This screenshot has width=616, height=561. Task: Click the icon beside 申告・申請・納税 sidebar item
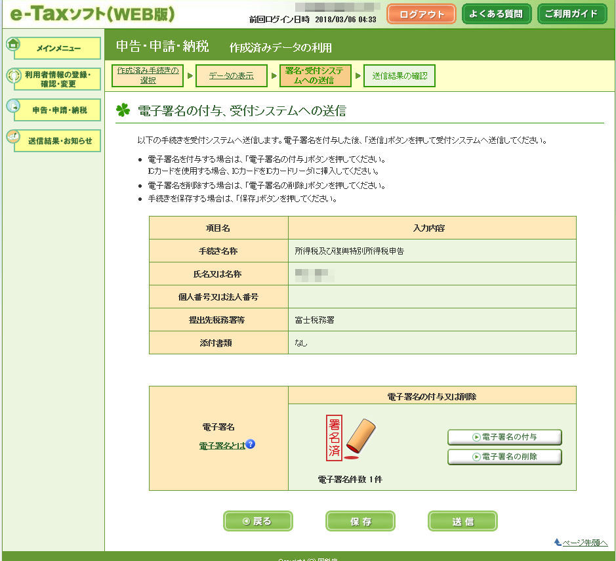[13, 105]
